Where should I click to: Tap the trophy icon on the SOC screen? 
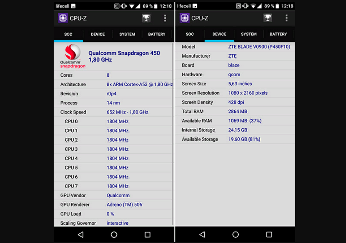146,18
